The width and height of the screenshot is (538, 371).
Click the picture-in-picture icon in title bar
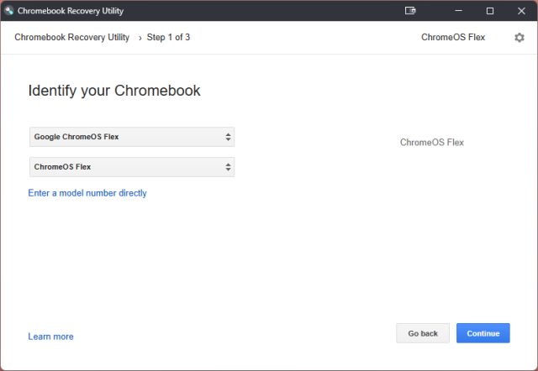pos(410,11)
